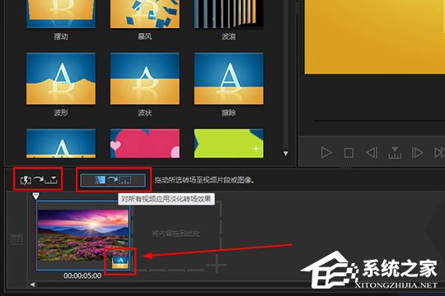445x296 pixels.
Task: Click the yellow preview window image
Action: tap(375, 37)
